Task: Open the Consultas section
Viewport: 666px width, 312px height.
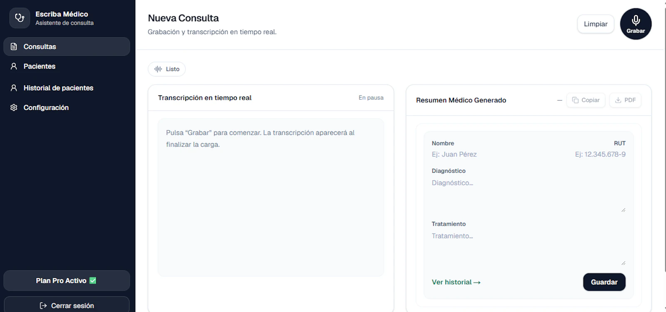Action: [x=67, y=47]
